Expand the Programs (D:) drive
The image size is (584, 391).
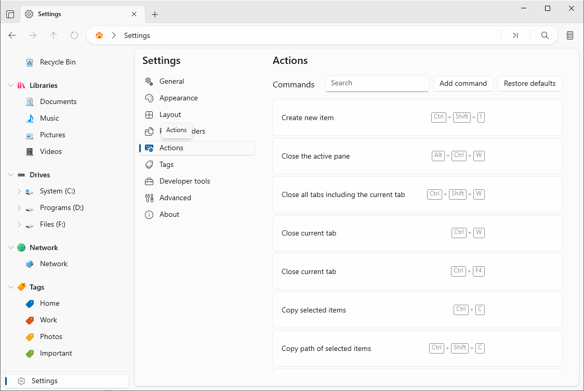click(x=19, y=208)
